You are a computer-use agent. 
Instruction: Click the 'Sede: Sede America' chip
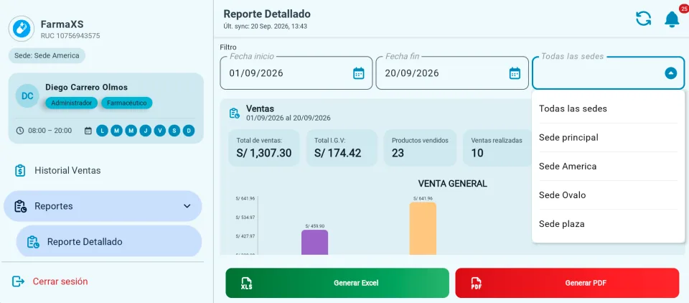click(x=47, y=56)
